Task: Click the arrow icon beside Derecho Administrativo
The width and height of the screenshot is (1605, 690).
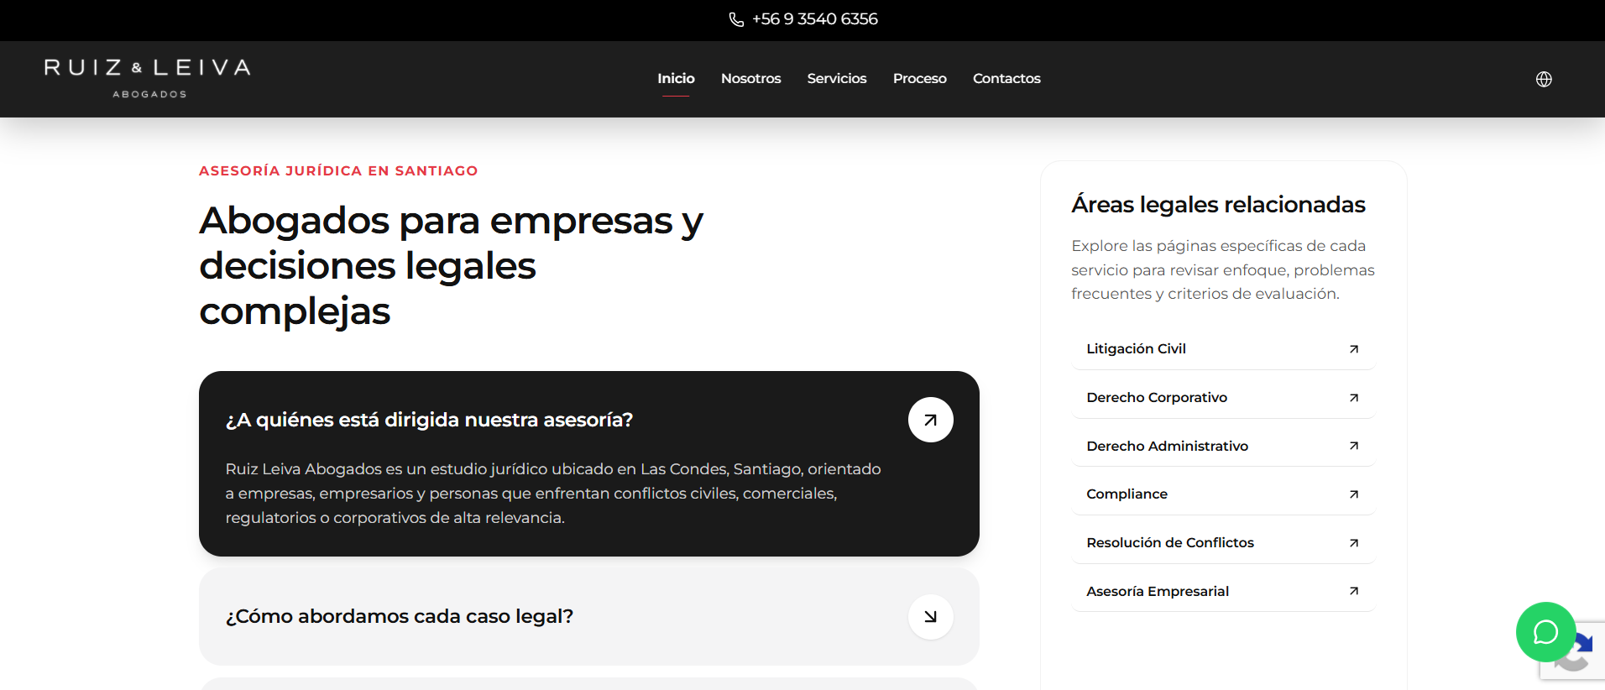Action: point(1353,446)
